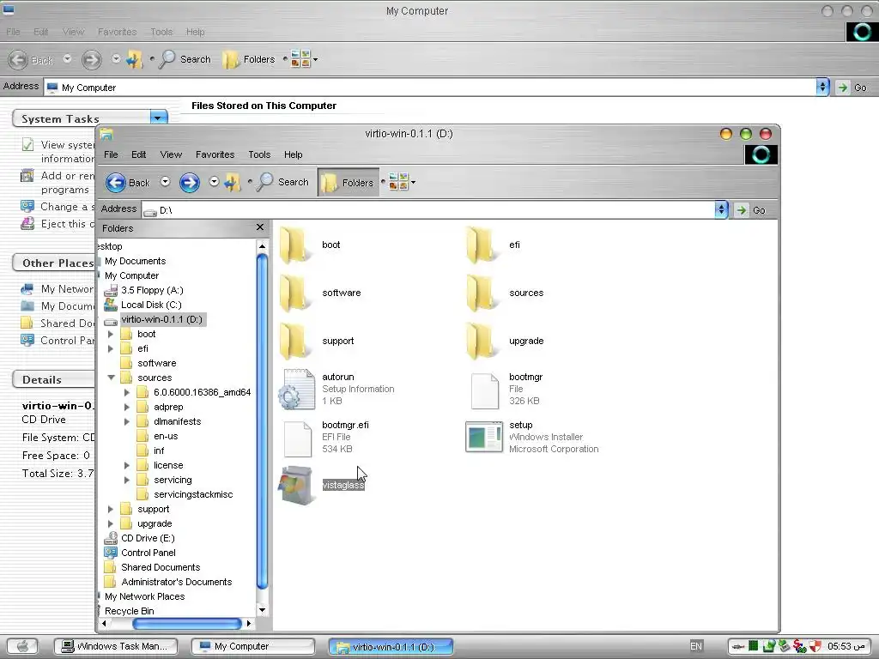Open Help menu in virtio-win window
879x659 pixels.
coord(294,154)
